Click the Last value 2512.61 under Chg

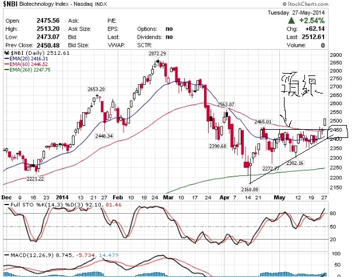tap(313, 37)
